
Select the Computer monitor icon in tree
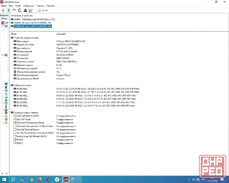(x=6, y=26)
